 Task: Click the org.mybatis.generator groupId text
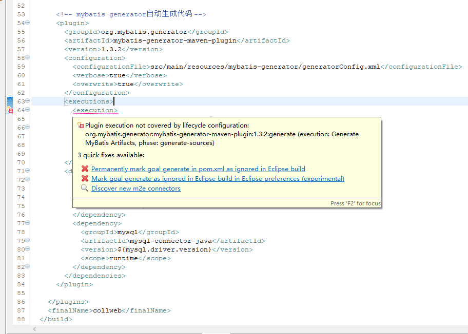tap(144, 32)
